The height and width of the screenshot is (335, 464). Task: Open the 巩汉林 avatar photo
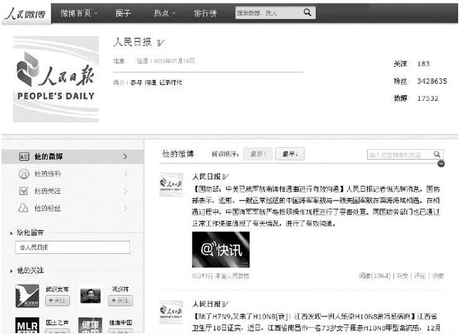90,296
